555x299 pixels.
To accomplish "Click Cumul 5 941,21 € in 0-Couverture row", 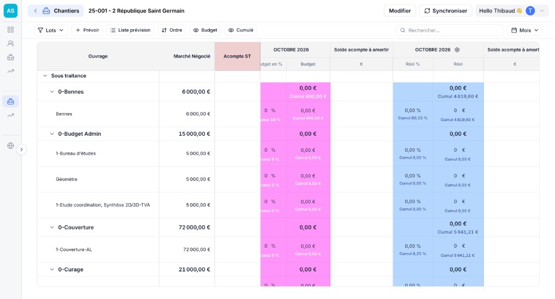I will [x=457, y=232].
